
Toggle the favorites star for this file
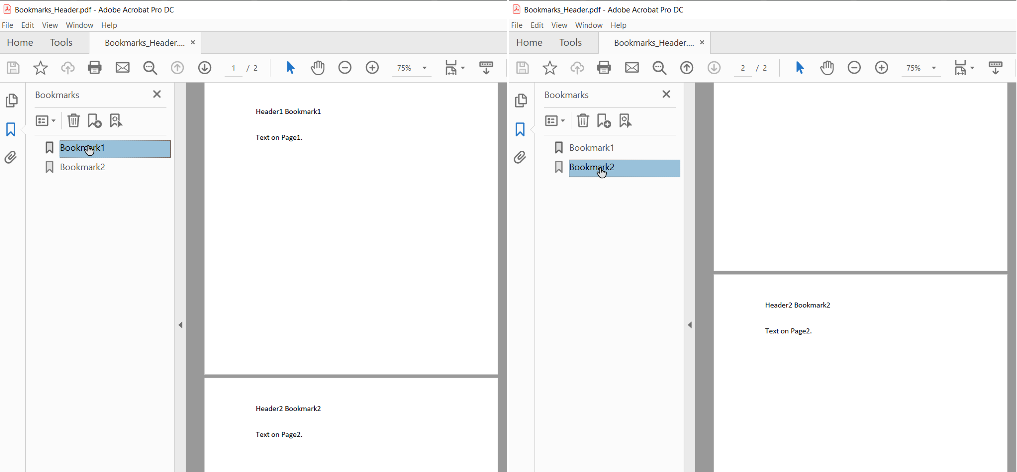tap(40, 68)
